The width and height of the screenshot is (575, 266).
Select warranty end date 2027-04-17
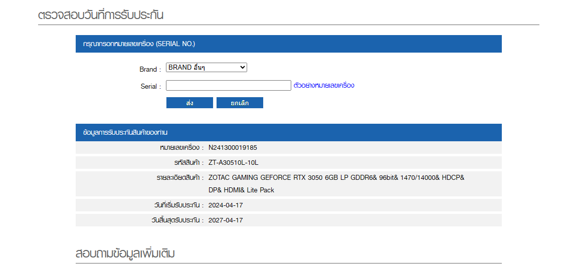click(x=226, y=220)
